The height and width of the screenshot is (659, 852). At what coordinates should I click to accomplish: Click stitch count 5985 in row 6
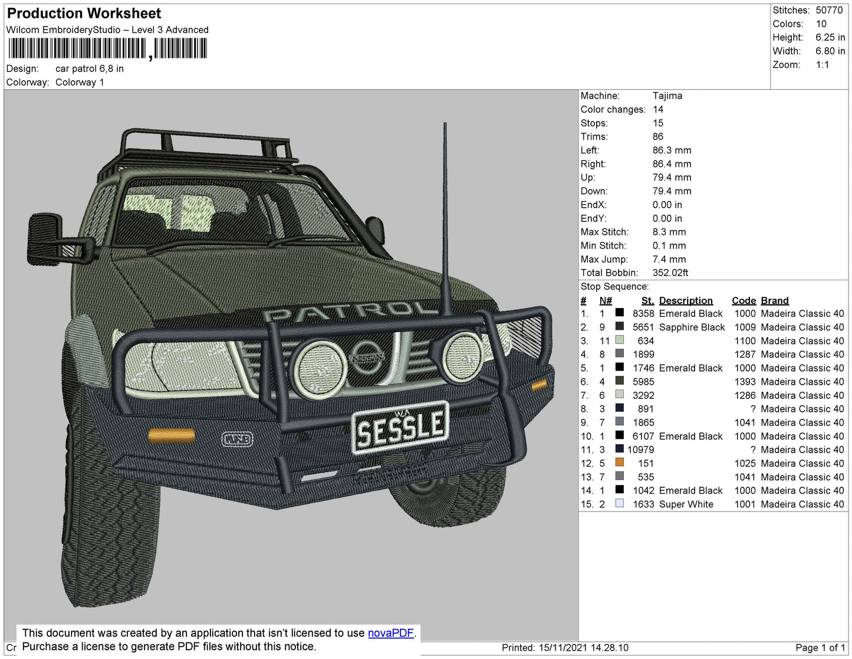(643, 382)
